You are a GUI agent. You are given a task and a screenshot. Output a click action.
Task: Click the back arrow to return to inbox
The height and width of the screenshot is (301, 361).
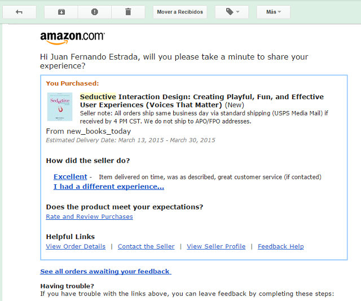coord(19,12)
